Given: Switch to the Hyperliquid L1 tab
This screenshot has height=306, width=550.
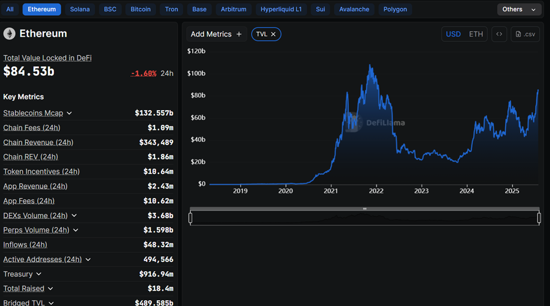Looking at the screenshot, I should point(281,10).
